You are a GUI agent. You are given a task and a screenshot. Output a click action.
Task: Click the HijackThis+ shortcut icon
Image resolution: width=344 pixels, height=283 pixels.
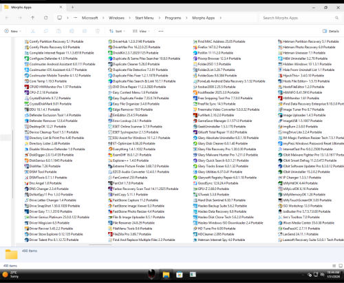(x=280, y=76)
